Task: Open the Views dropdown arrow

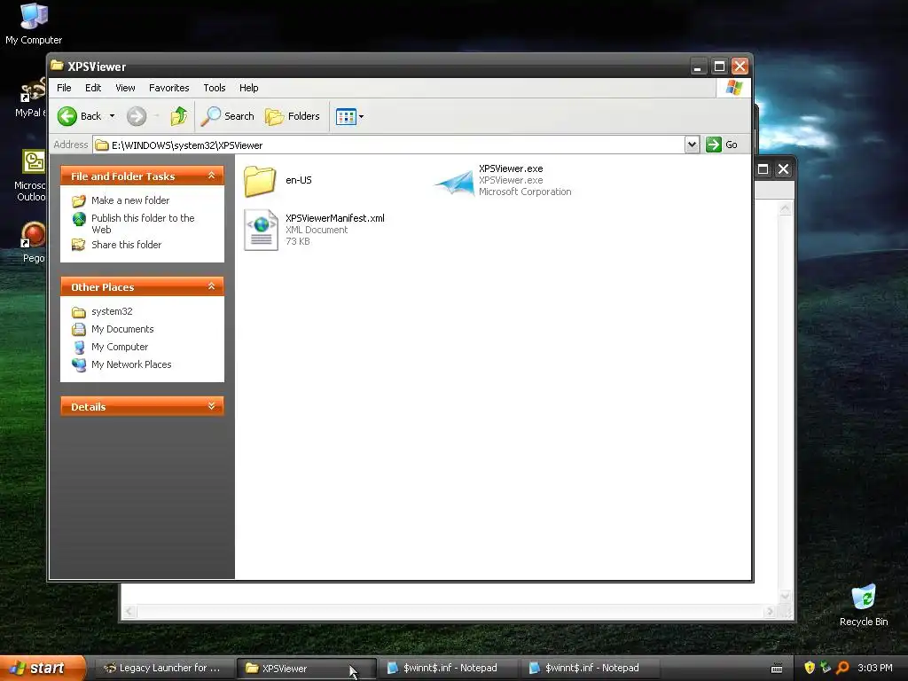Action: (x=362, y=116)
